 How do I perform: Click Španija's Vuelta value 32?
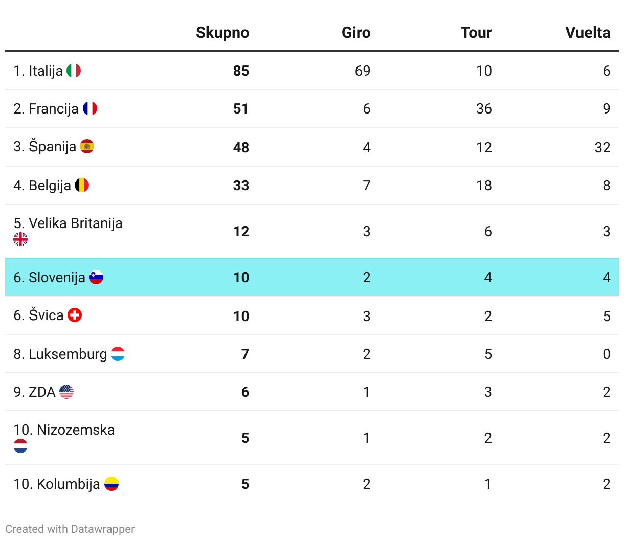click(x=602, y=147)
